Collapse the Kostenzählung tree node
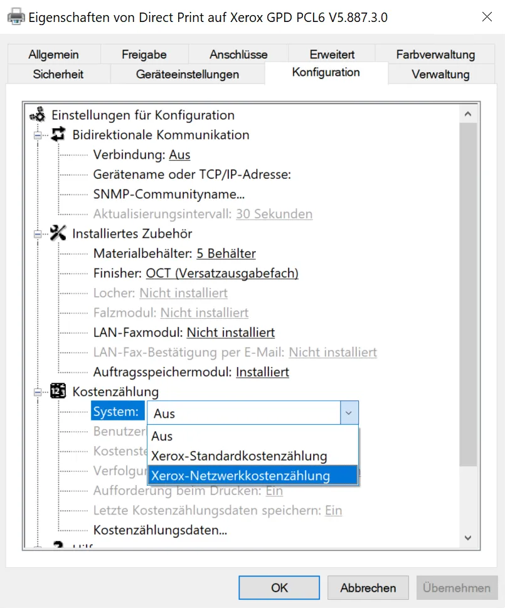The image size is (505, 608). [38, 392]
